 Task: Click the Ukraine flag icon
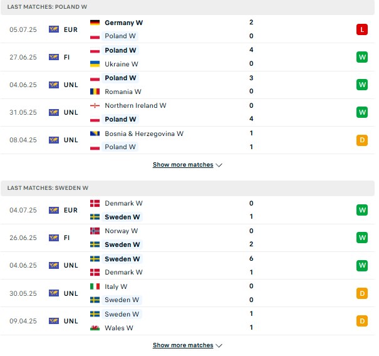pyautogui.click(x=95, y=65)
